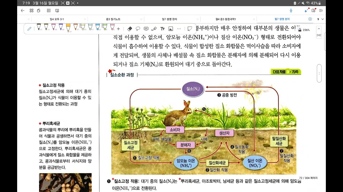Select the dark olive 1.3 pen
343x192 pixels.
pos(46,27)
